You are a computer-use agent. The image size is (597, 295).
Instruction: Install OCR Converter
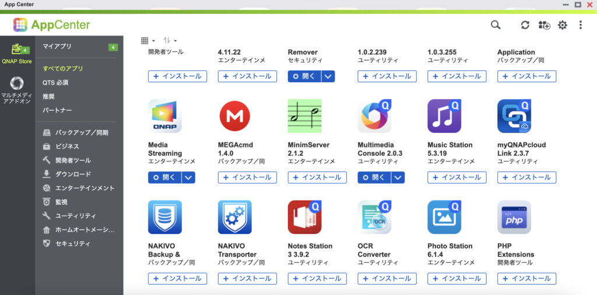click(x=387, y=279)
